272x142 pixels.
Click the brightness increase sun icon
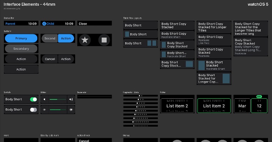click(71, 109)
